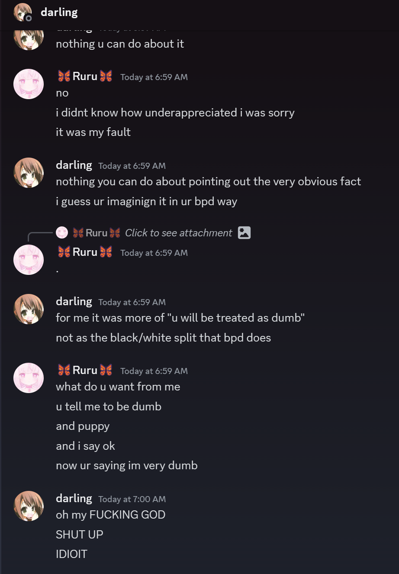Open the darling name in the chat header
Screen dimensions: 399x574
[59, 12]
